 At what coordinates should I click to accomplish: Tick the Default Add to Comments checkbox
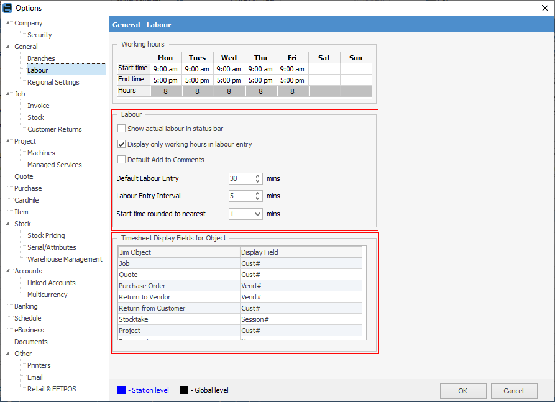[x=122, y=160]
